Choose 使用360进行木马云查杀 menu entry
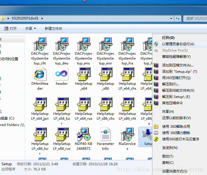Image resolution: width=207 pixels, height=175 pixels. pyautogui.click(x=181, y=139)
